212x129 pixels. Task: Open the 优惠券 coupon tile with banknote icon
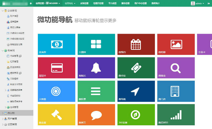[x=57, y=44]
